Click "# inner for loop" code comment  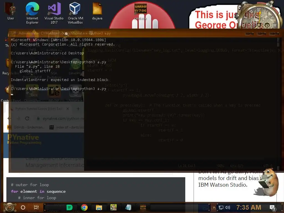pos(37,198)
